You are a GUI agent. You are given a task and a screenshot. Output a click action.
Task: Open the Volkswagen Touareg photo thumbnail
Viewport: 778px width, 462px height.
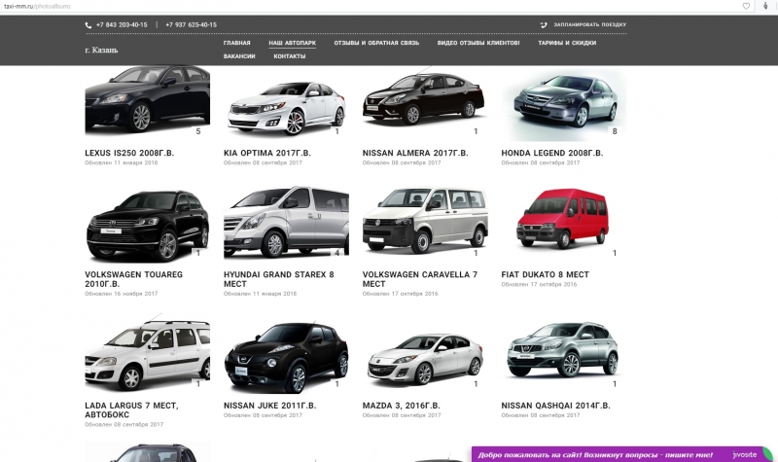click(x=148, y=225)
